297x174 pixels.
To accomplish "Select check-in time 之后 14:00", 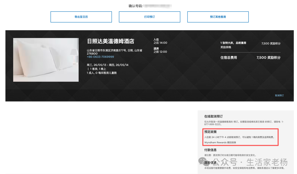I will (x=160, y=43).
